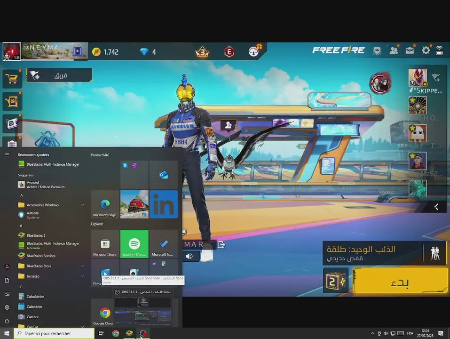Open Windows Settings gear in Start rail

(x=7, y=307)
